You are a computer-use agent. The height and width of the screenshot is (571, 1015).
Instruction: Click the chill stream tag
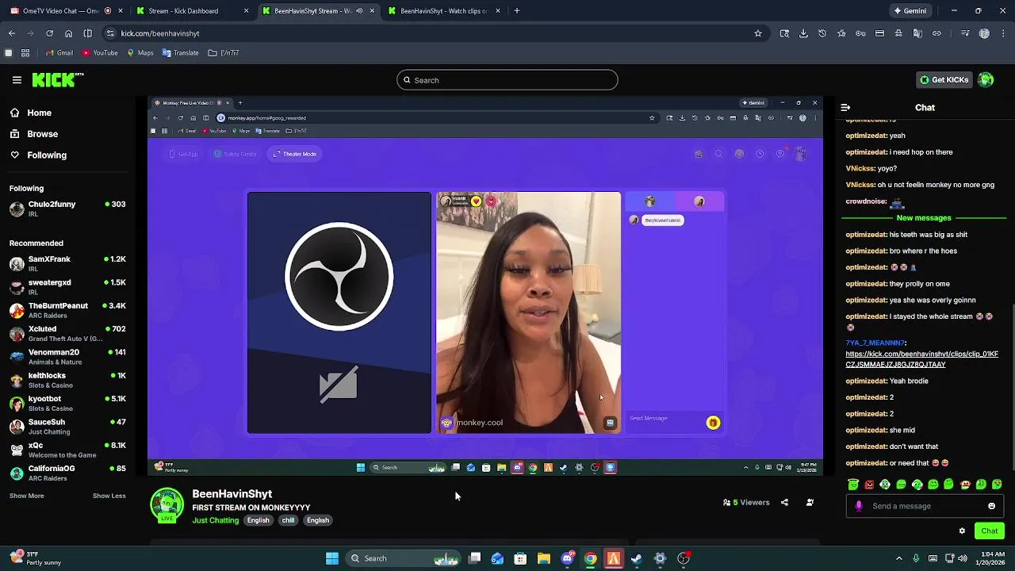288,520
